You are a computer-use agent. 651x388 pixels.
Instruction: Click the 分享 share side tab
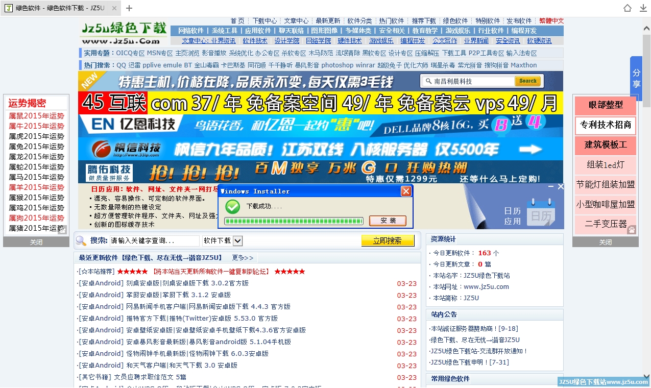636,78
